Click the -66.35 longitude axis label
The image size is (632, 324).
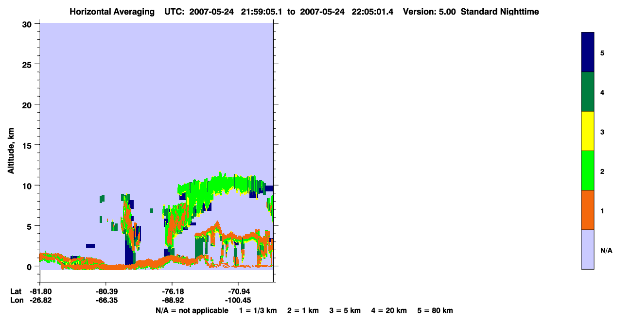(106, 300)
